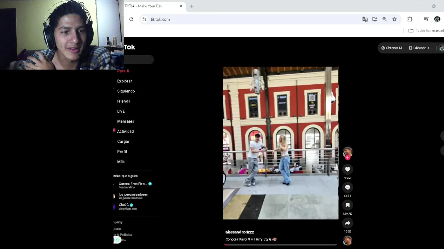Open the Explorar section
Viewport: 444px width, 249px height.
(x=125, y=81)
